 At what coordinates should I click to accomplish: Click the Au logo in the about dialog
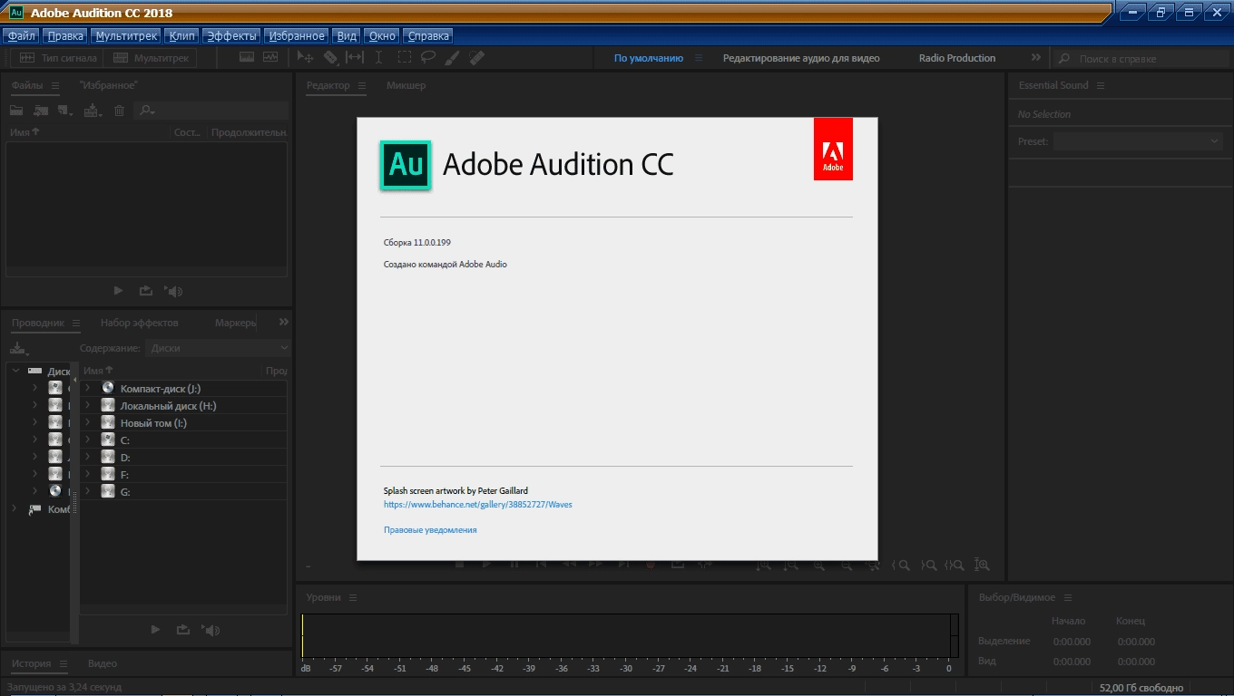tap(405, 164)
